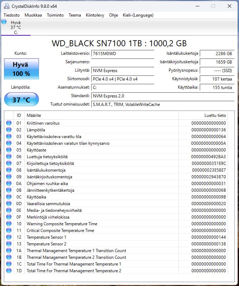Click status orb for row 1B Transition Count
239x286 pixels.
coord(9,257)
